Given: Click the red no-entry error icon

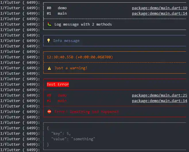Looking at the screenshot, I should (x=49, y=112).
